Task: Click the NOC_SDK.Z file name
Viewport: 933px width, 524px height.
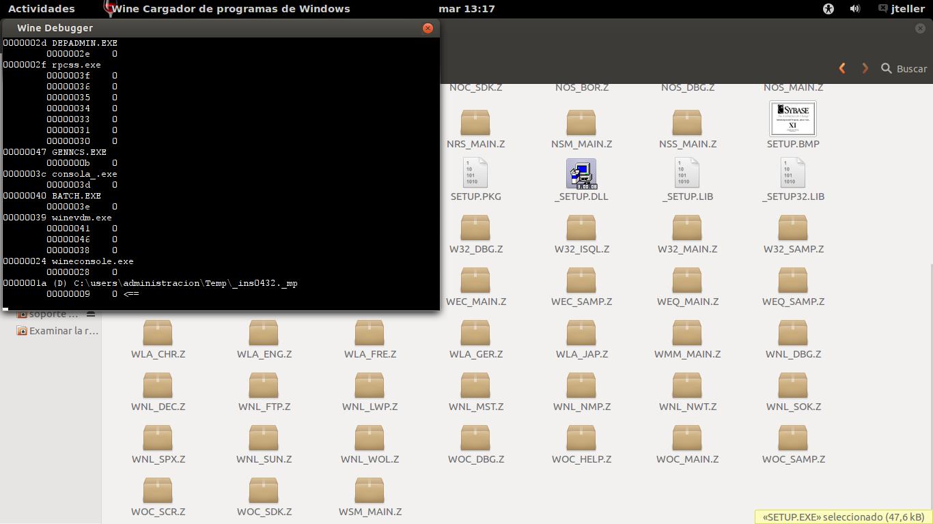Action: [476, 87]
